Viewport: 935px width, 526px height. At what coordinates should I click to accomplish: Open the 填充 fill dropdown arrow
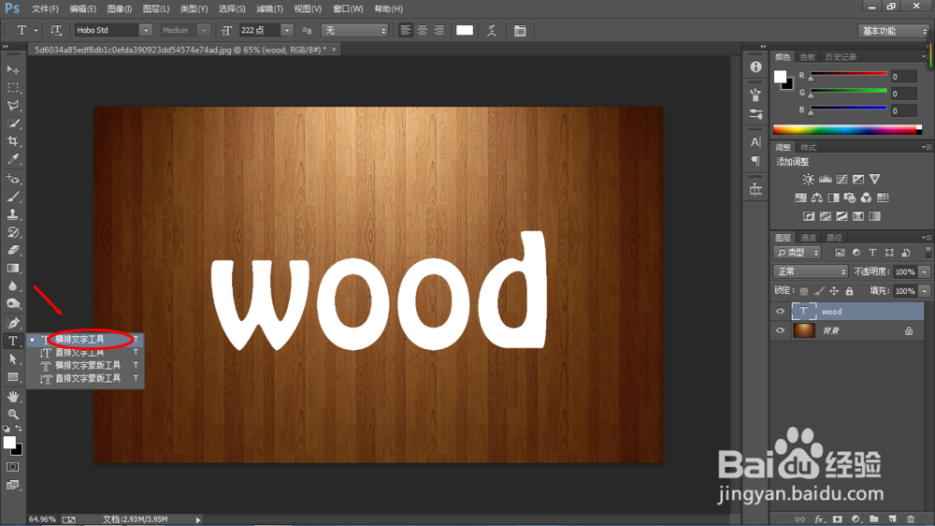click(925, 291)
